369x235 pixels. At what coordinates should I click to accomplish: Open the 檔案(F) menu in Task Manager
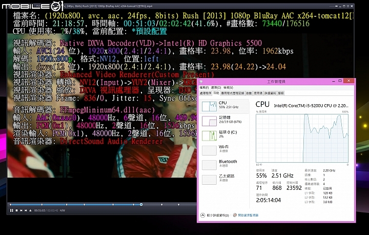coord(204,87)
